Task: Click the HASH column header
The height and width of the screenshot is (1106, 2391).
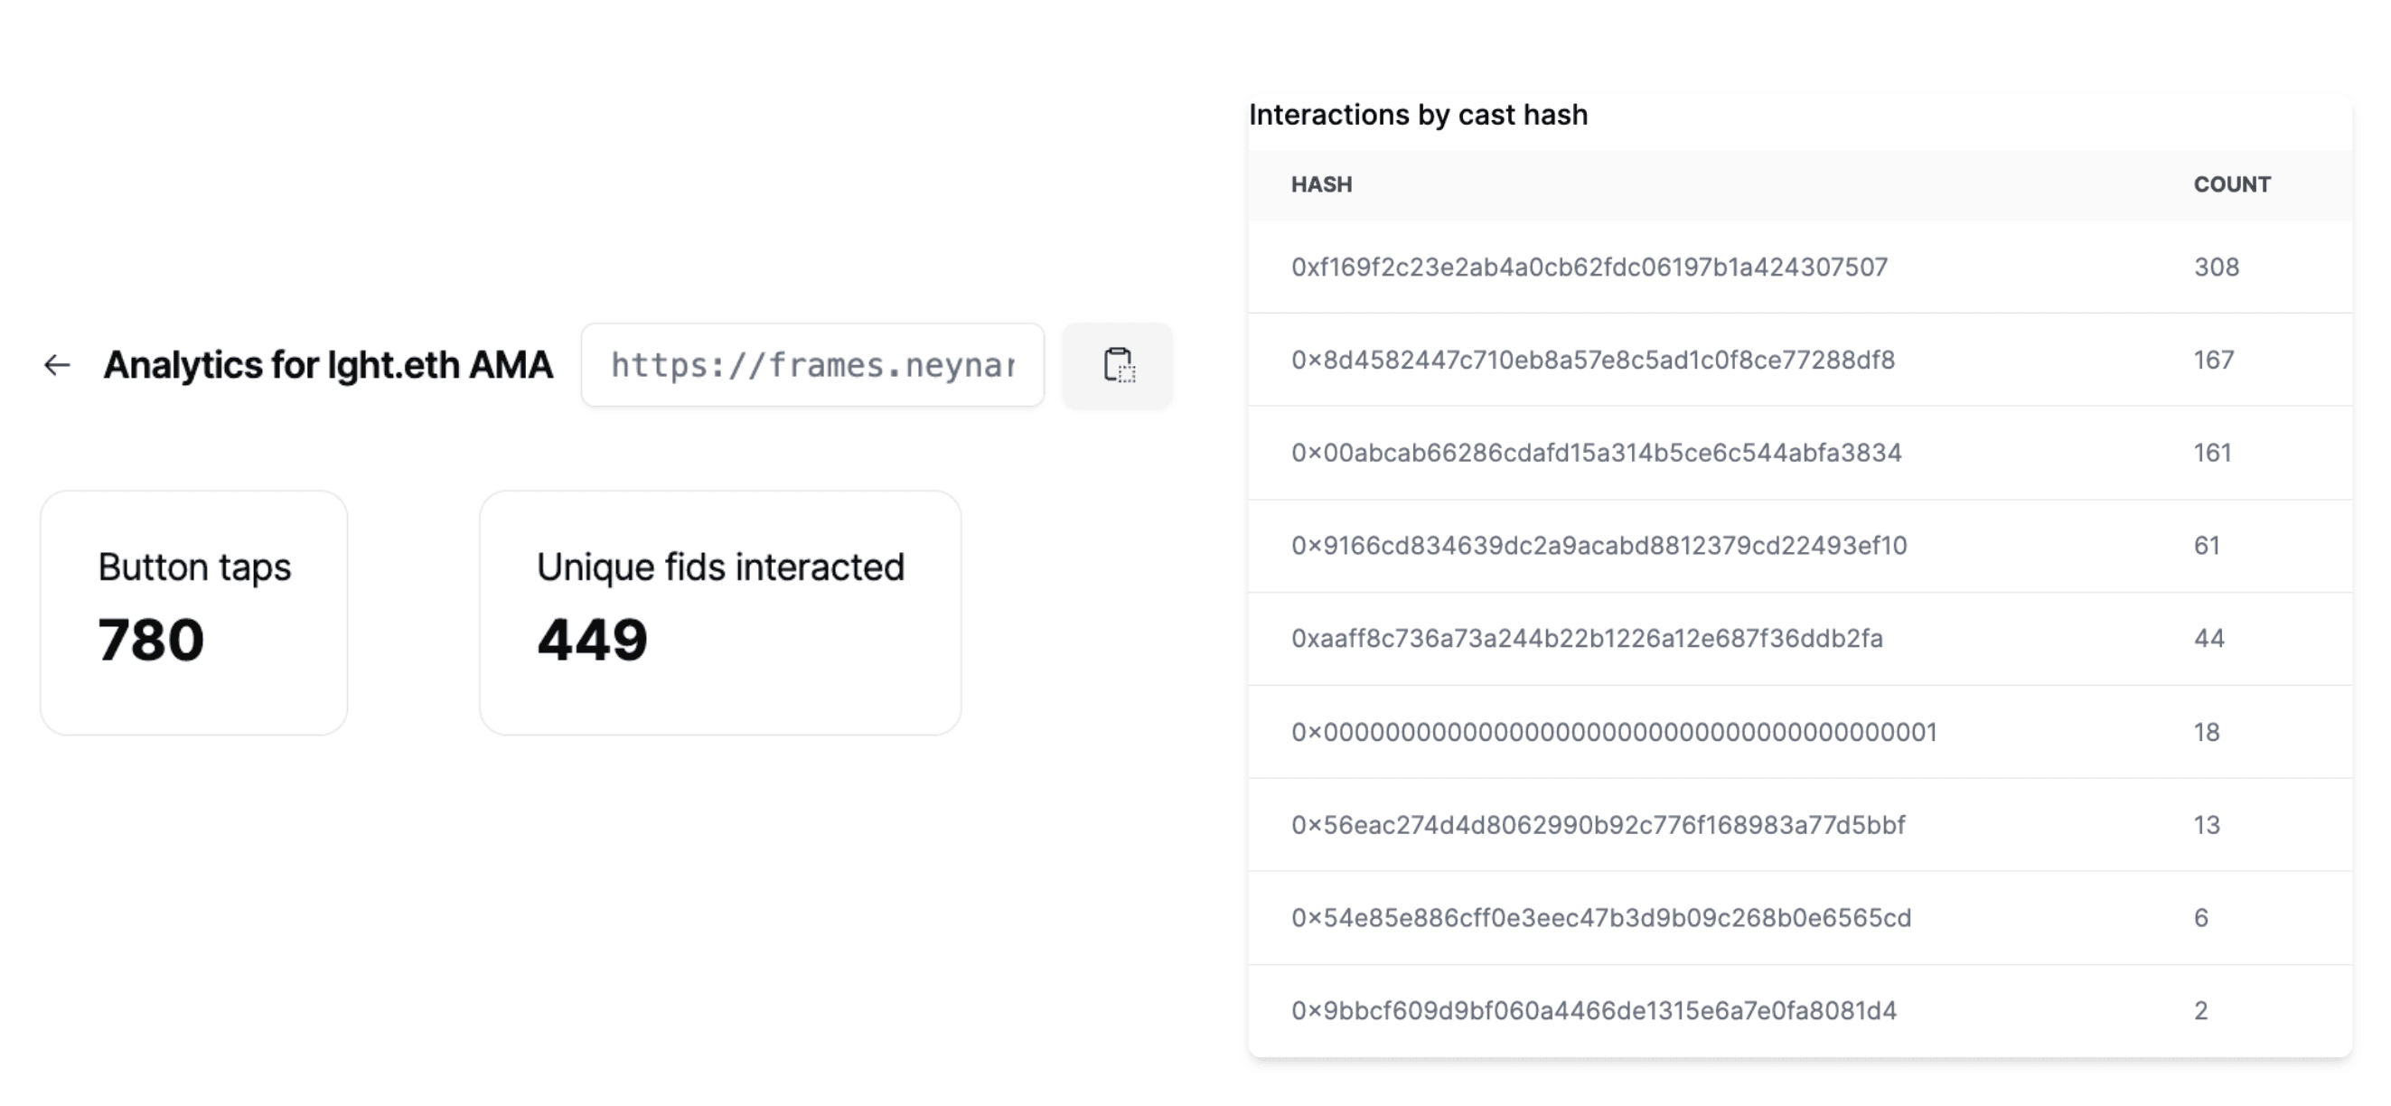Action: pos(1322,184)
